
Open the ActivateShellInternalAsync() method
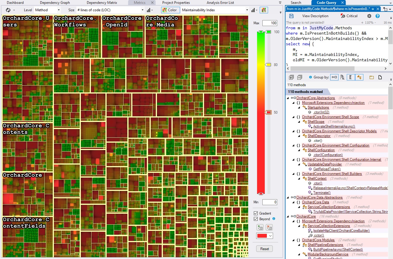click(x=334, y=126)
